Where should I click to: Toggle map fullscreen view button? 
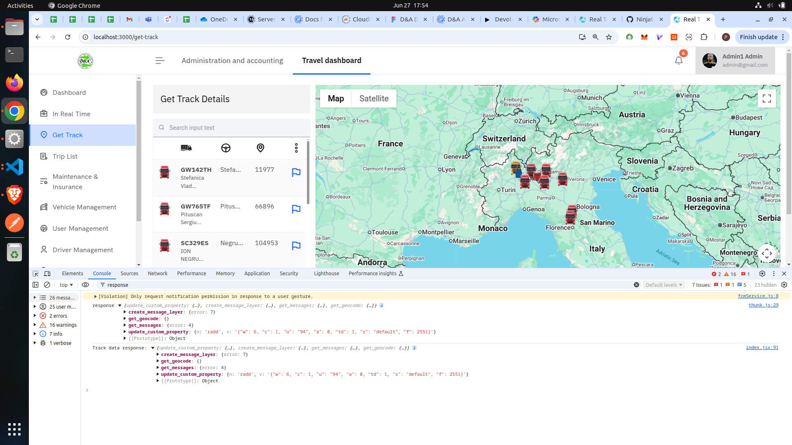(766, 98)
